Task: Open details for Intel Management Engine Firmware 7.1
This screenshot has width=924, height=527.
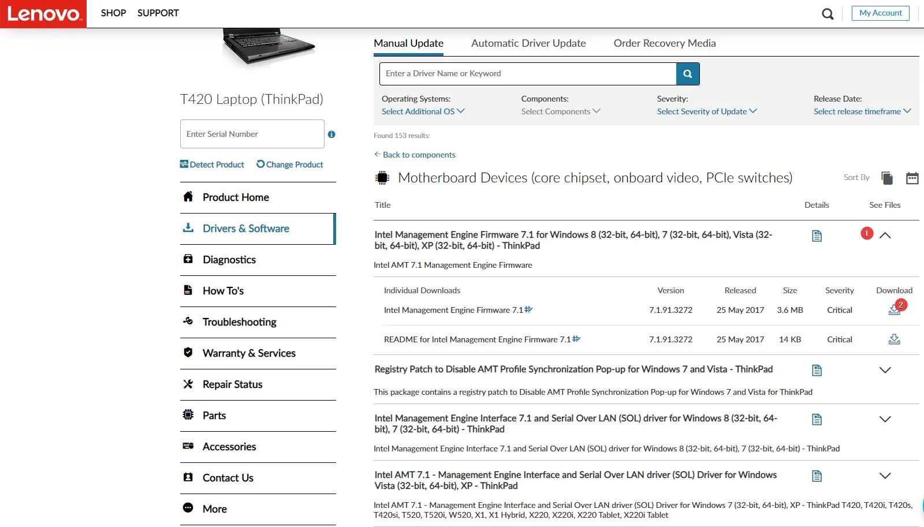Action: [817, 236]
